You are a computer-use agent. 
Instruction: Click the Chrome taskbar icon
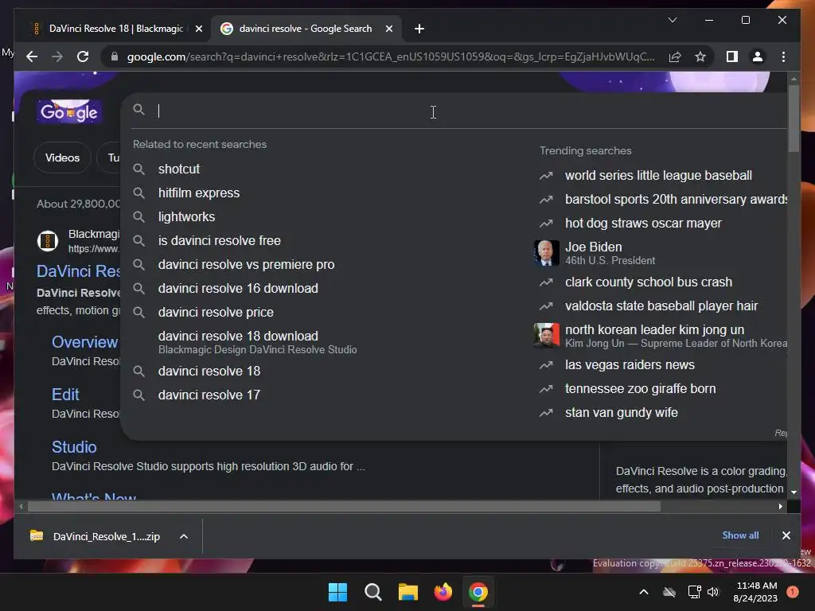click(x=478, y=592)
